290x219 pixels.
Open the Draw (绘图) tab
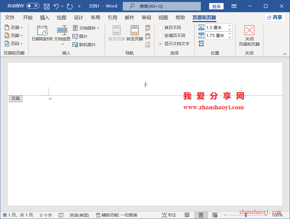(x=61, y=17)
